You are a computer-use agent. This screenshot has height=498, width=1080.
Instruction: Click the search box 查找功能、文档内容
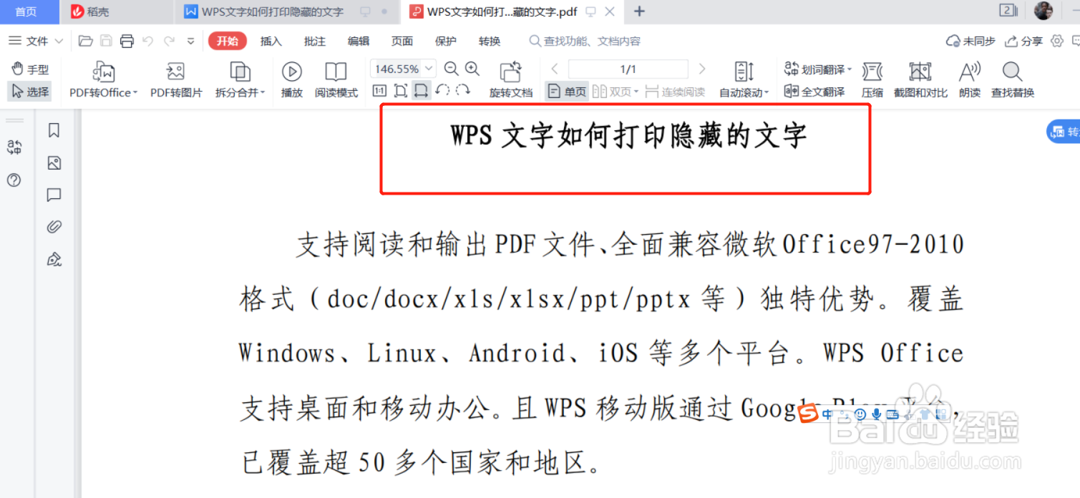(x=585, y=41)
